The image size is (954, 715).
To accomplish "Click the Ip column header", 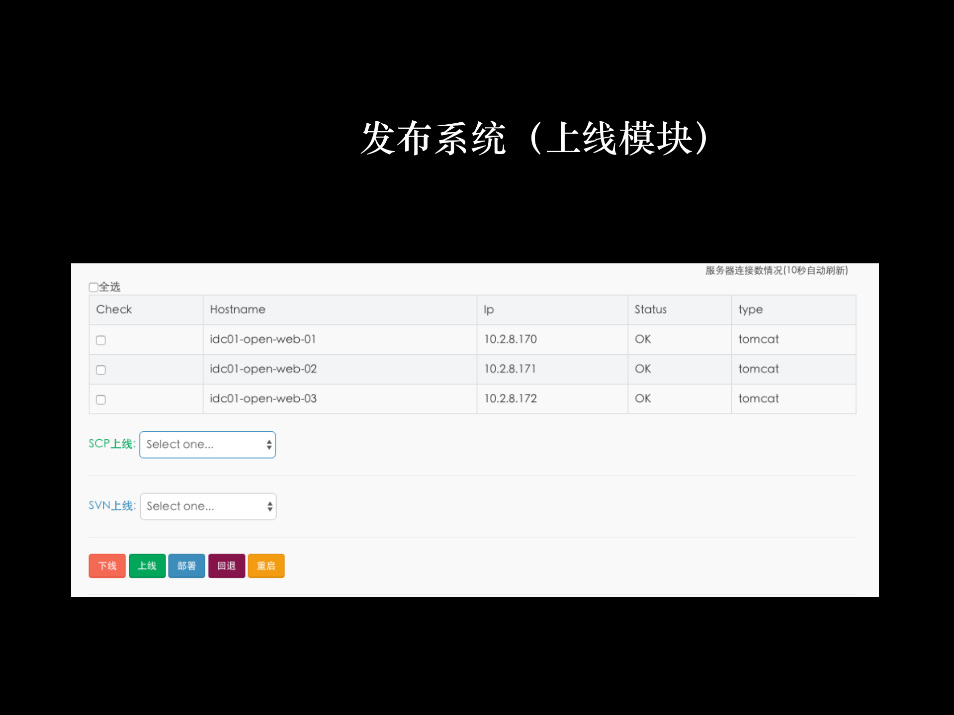I will point(488,309).
